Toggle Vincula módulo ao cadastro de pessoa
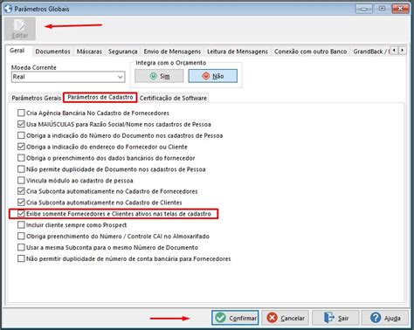The width and height of the screenshot is (414, 330). pyautogui.click(x=21, y=181)
